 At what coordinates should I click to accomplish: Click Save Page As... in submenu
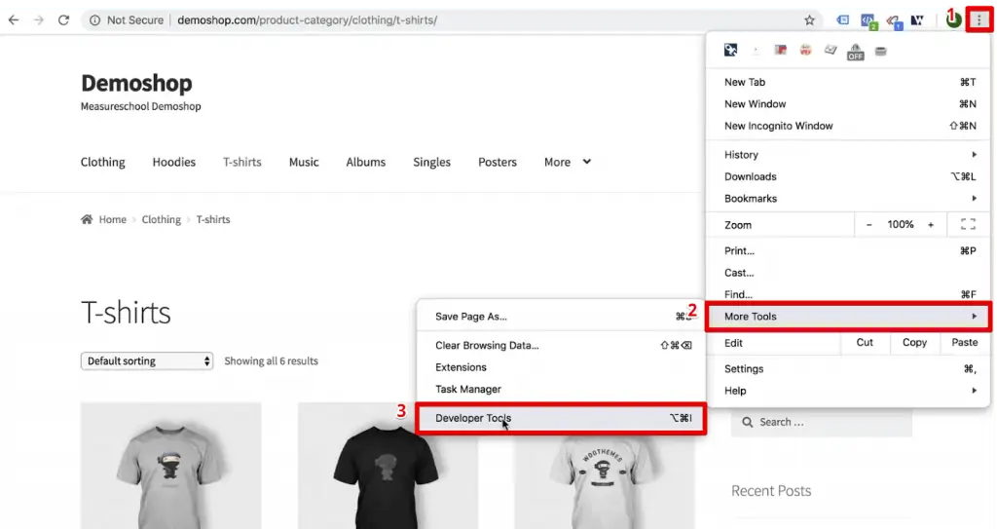point(561,317)
